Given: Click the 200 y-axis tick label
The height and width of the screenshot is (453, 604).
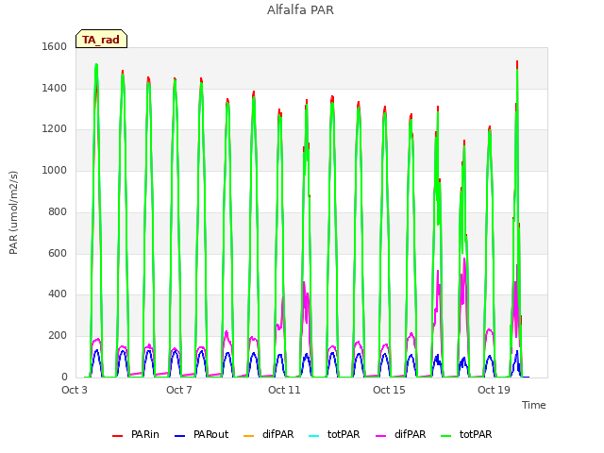Looking at the screenshot, I should pos(58,336).
